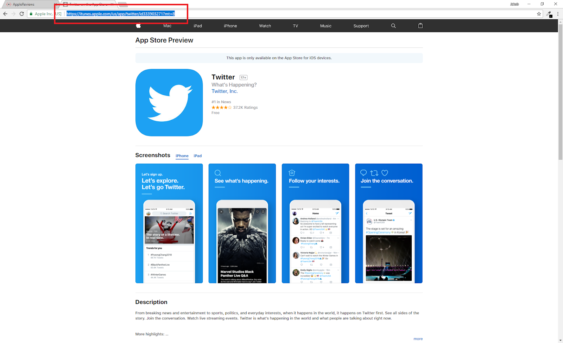This screenshot has width=563, height=343.
Task: Open TV in Apple navigation
Action: (x=296, y=26)
